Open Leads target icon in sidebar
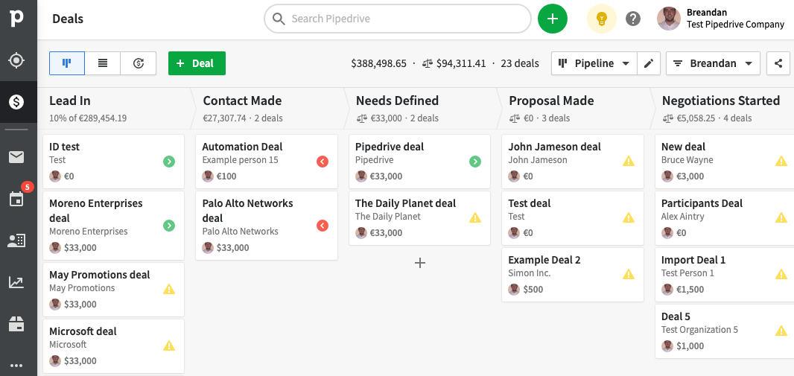 tap(16, 61)
